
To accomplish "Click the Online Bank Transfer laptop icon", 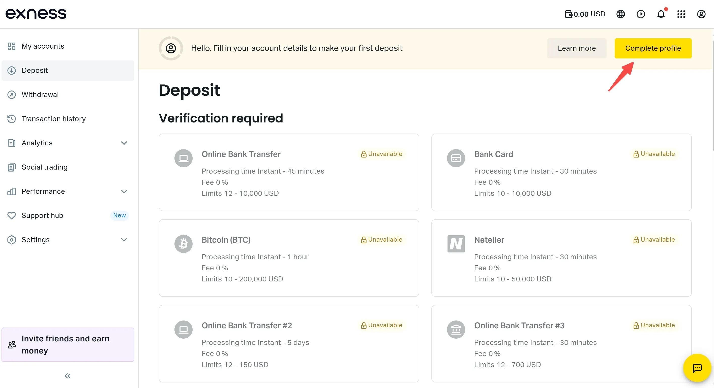I will tap(183, 158).
